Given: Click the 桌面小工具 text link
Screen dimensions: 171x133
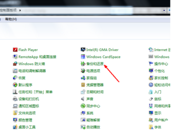Looking at the screenshot, I should click(x=27, y=127).
